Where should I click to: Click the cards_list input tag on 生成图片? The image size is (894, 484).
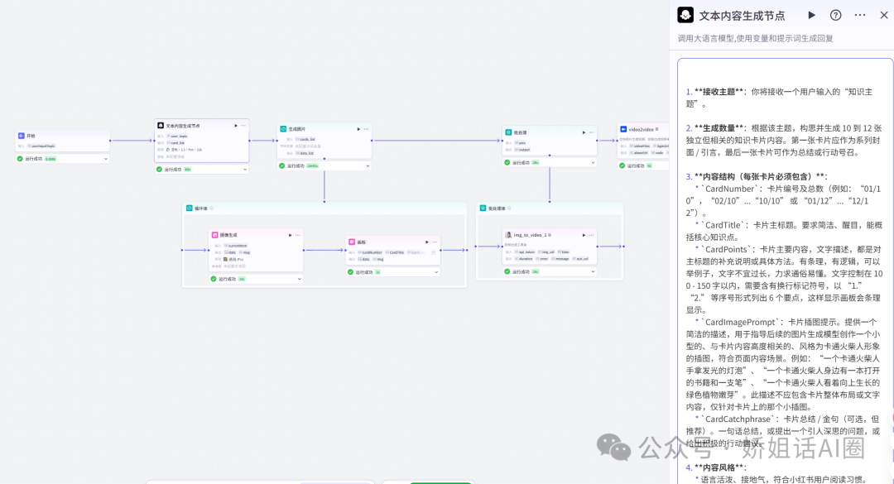click(305, 139)
